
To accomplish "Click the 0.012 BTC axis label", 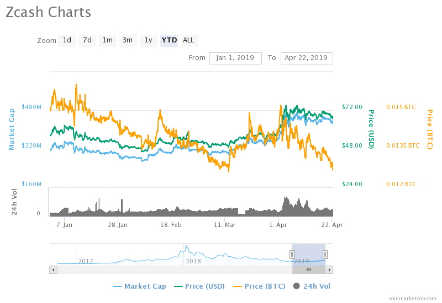I will pos(401,184).
